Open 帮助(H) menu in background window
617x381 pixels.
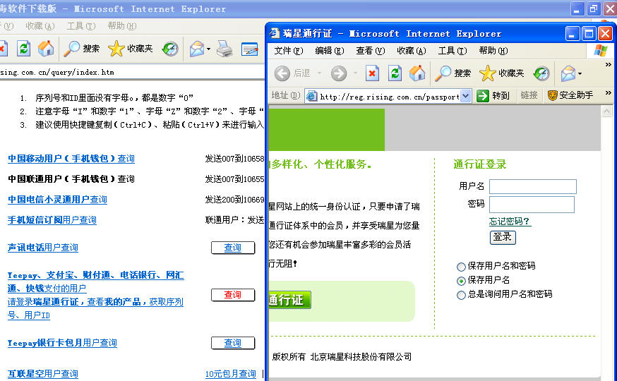(121, 26)
